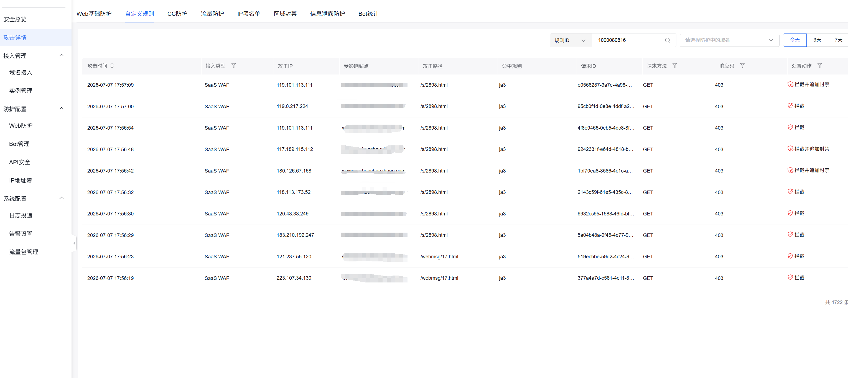Switch to the IP黑名单 tab
This screenshot has height=378, width=848.
(x=249, y=14)
